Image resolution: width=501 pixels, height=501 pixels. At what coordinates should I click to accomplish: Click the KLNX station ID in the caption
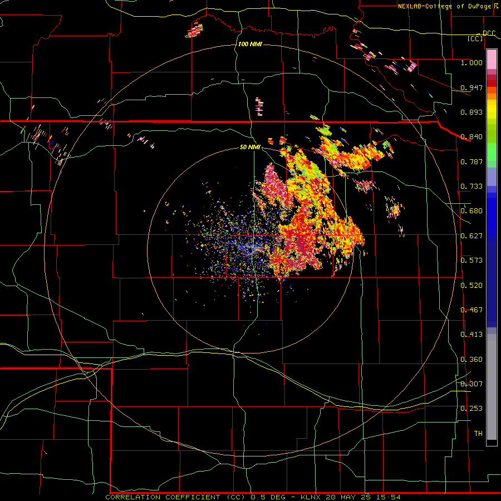[x=312, y=497]
